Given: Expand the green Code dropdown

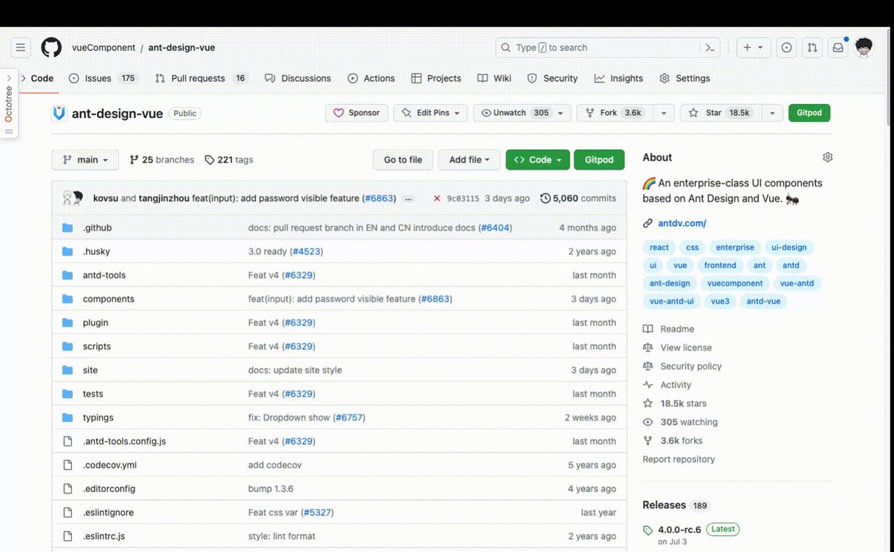Looking at the screenshot, I should click(x=538, y=160).
